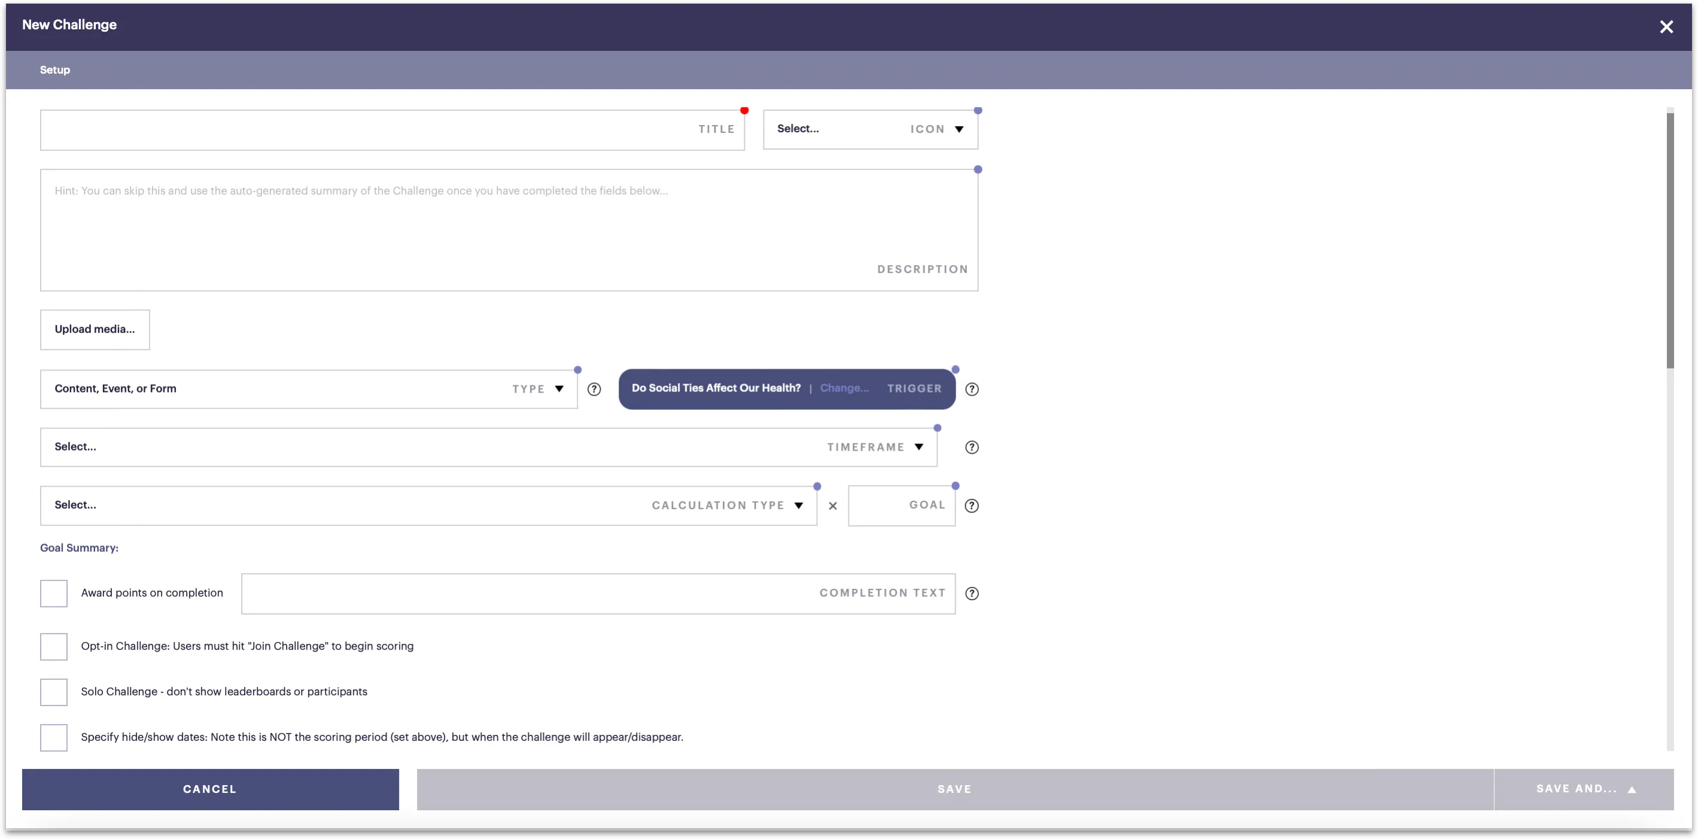1698x839 pixels.
Task: Open help icon next to Trigger field
Action: [972, 389]
